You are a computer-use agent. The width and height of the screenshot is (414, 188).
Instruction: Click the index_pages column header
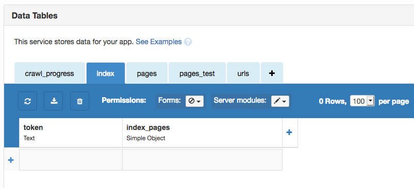point(202,133)
